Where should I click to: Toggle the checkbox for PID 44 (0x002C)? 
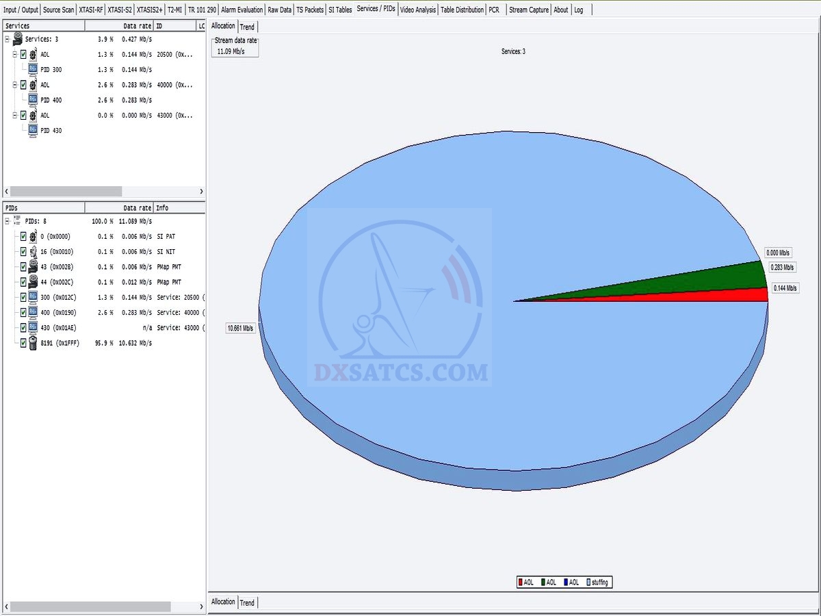[23, 282]
